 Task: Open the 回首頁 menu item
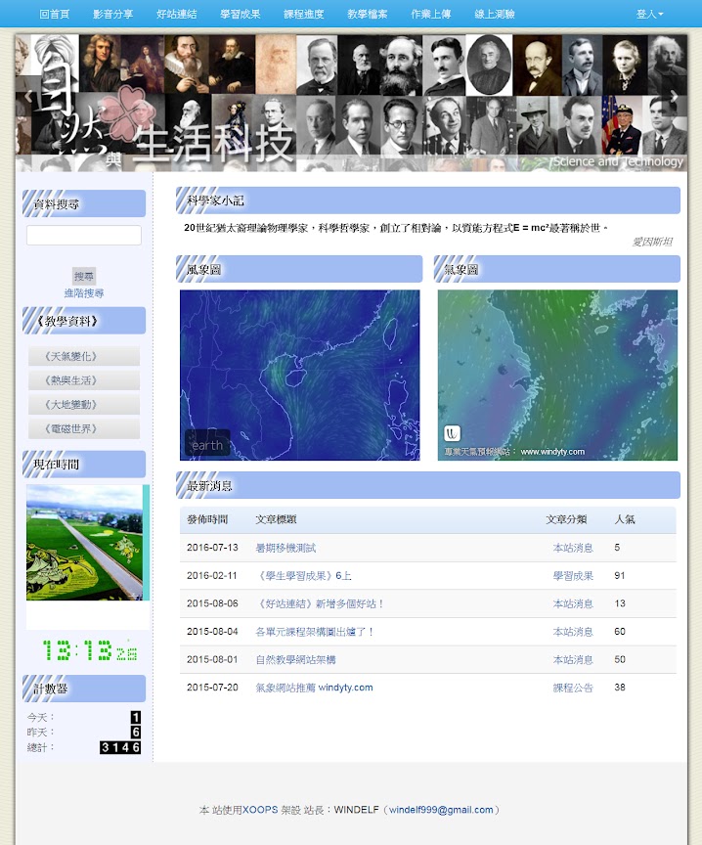click(55, 15)
